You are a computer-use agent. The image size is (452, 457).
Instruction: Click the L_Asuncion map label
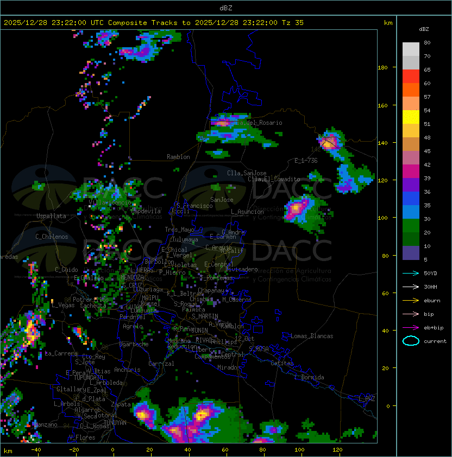coord(247,212)
